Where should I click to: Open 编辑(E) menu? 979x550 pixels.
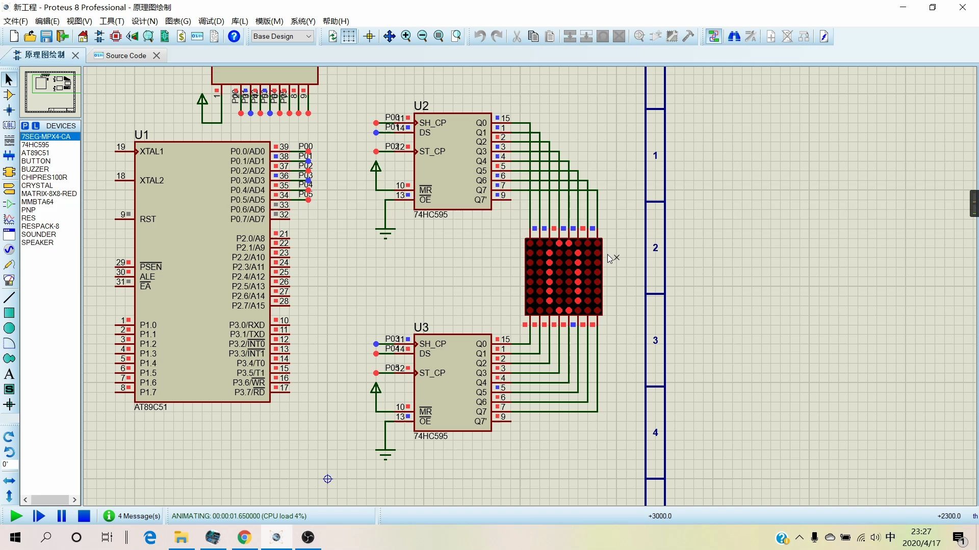[47, 21]
